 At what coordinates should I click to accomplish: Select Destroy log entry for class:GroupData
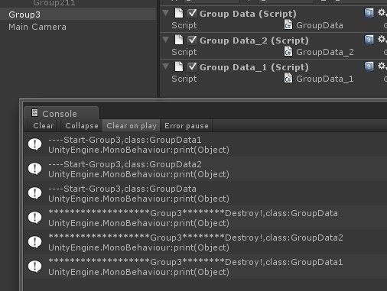[x=206, y=218]
